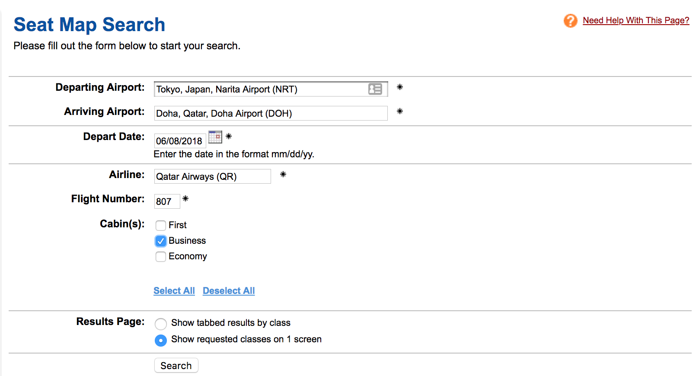Uncheck the Business cabin checkbox

pos(161,241)
